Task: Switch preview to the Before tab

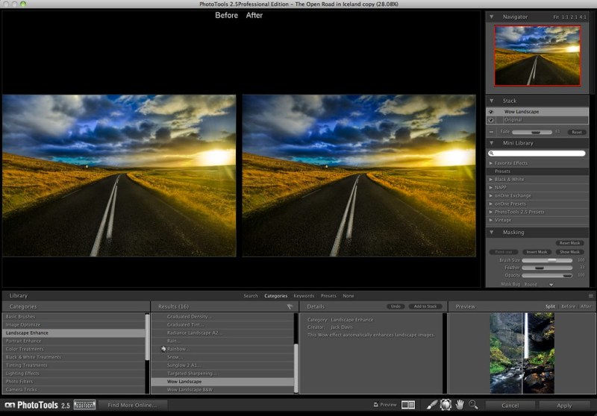Action: pyautogui.click(x=568, y=306)
